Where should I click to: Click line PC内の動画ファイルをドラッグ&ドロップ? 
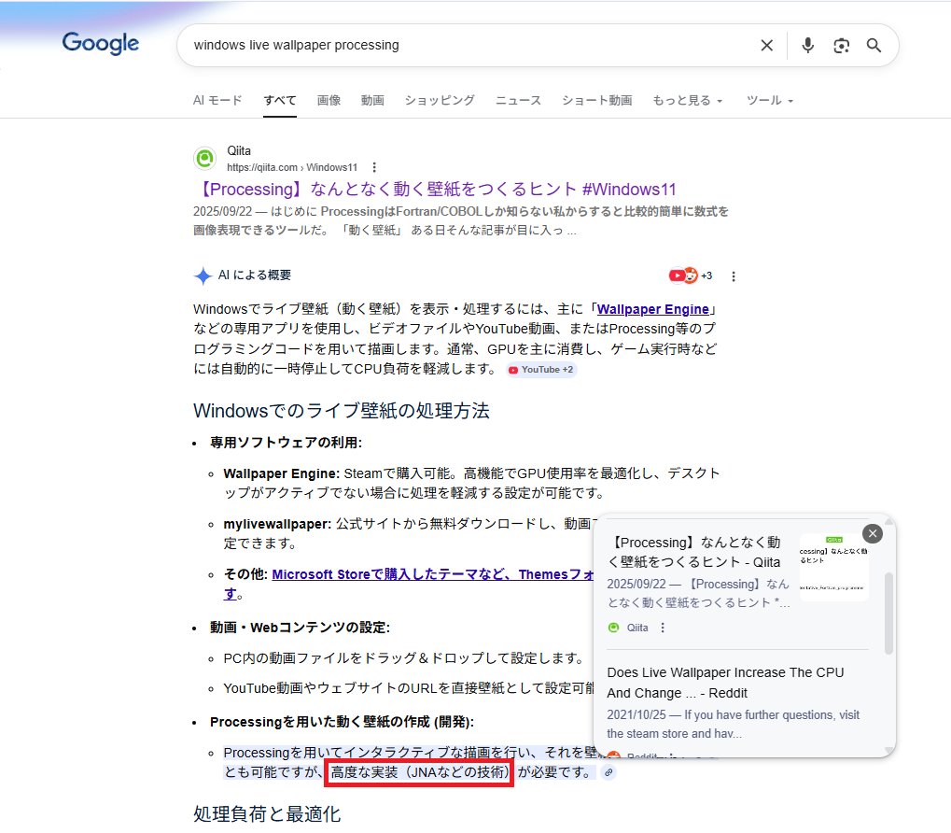coord(404,658)
